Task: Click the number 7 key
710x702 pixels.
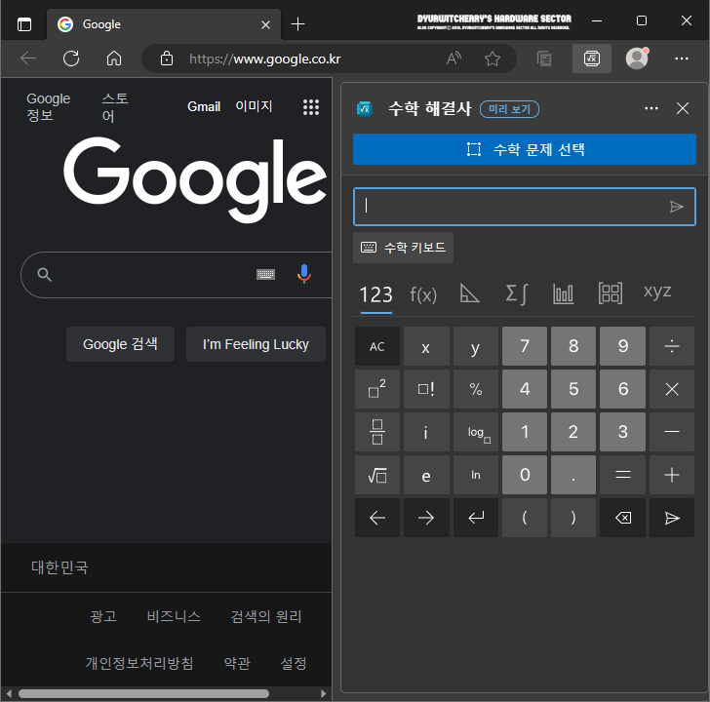Action: click(525, 346)
